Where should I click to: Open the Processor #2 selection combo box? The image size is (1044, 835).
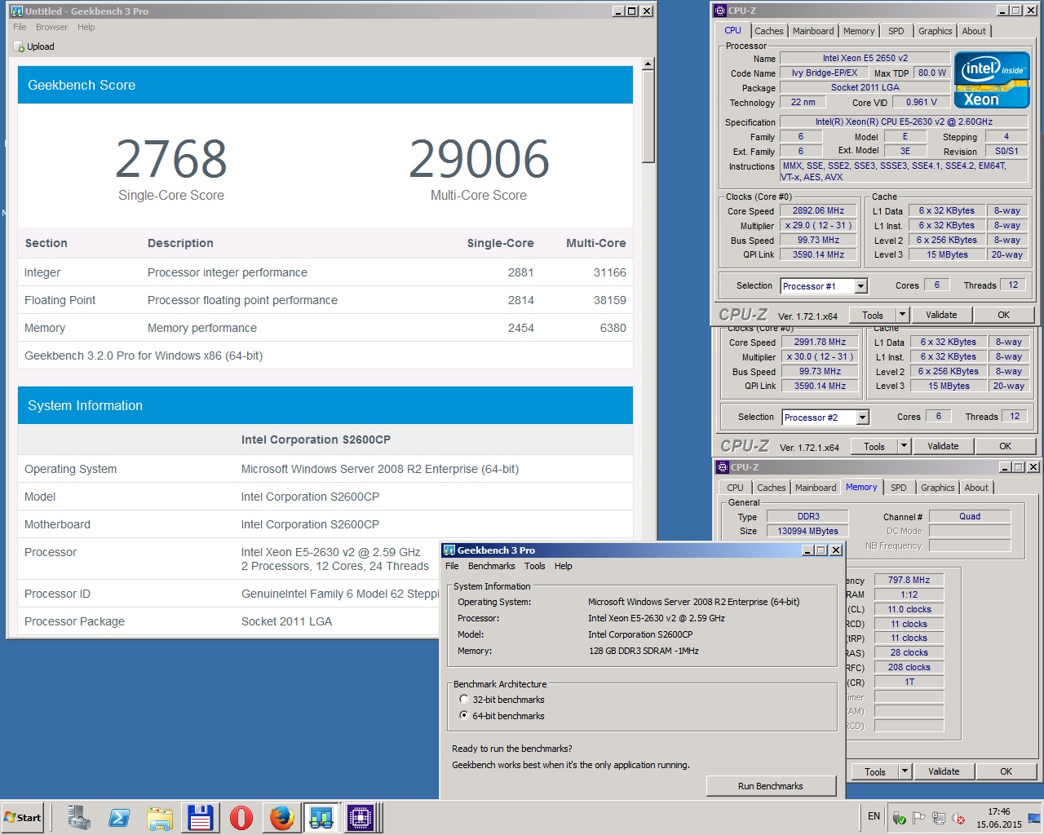click(x=825, y=417)
